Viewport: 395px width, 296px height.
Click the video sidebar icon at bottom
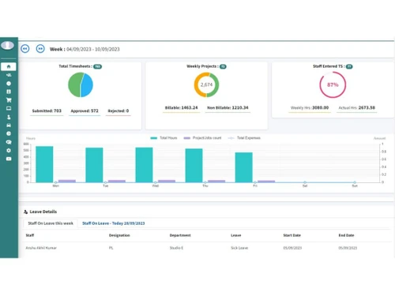pyautogui.click(x=9, y=159)
